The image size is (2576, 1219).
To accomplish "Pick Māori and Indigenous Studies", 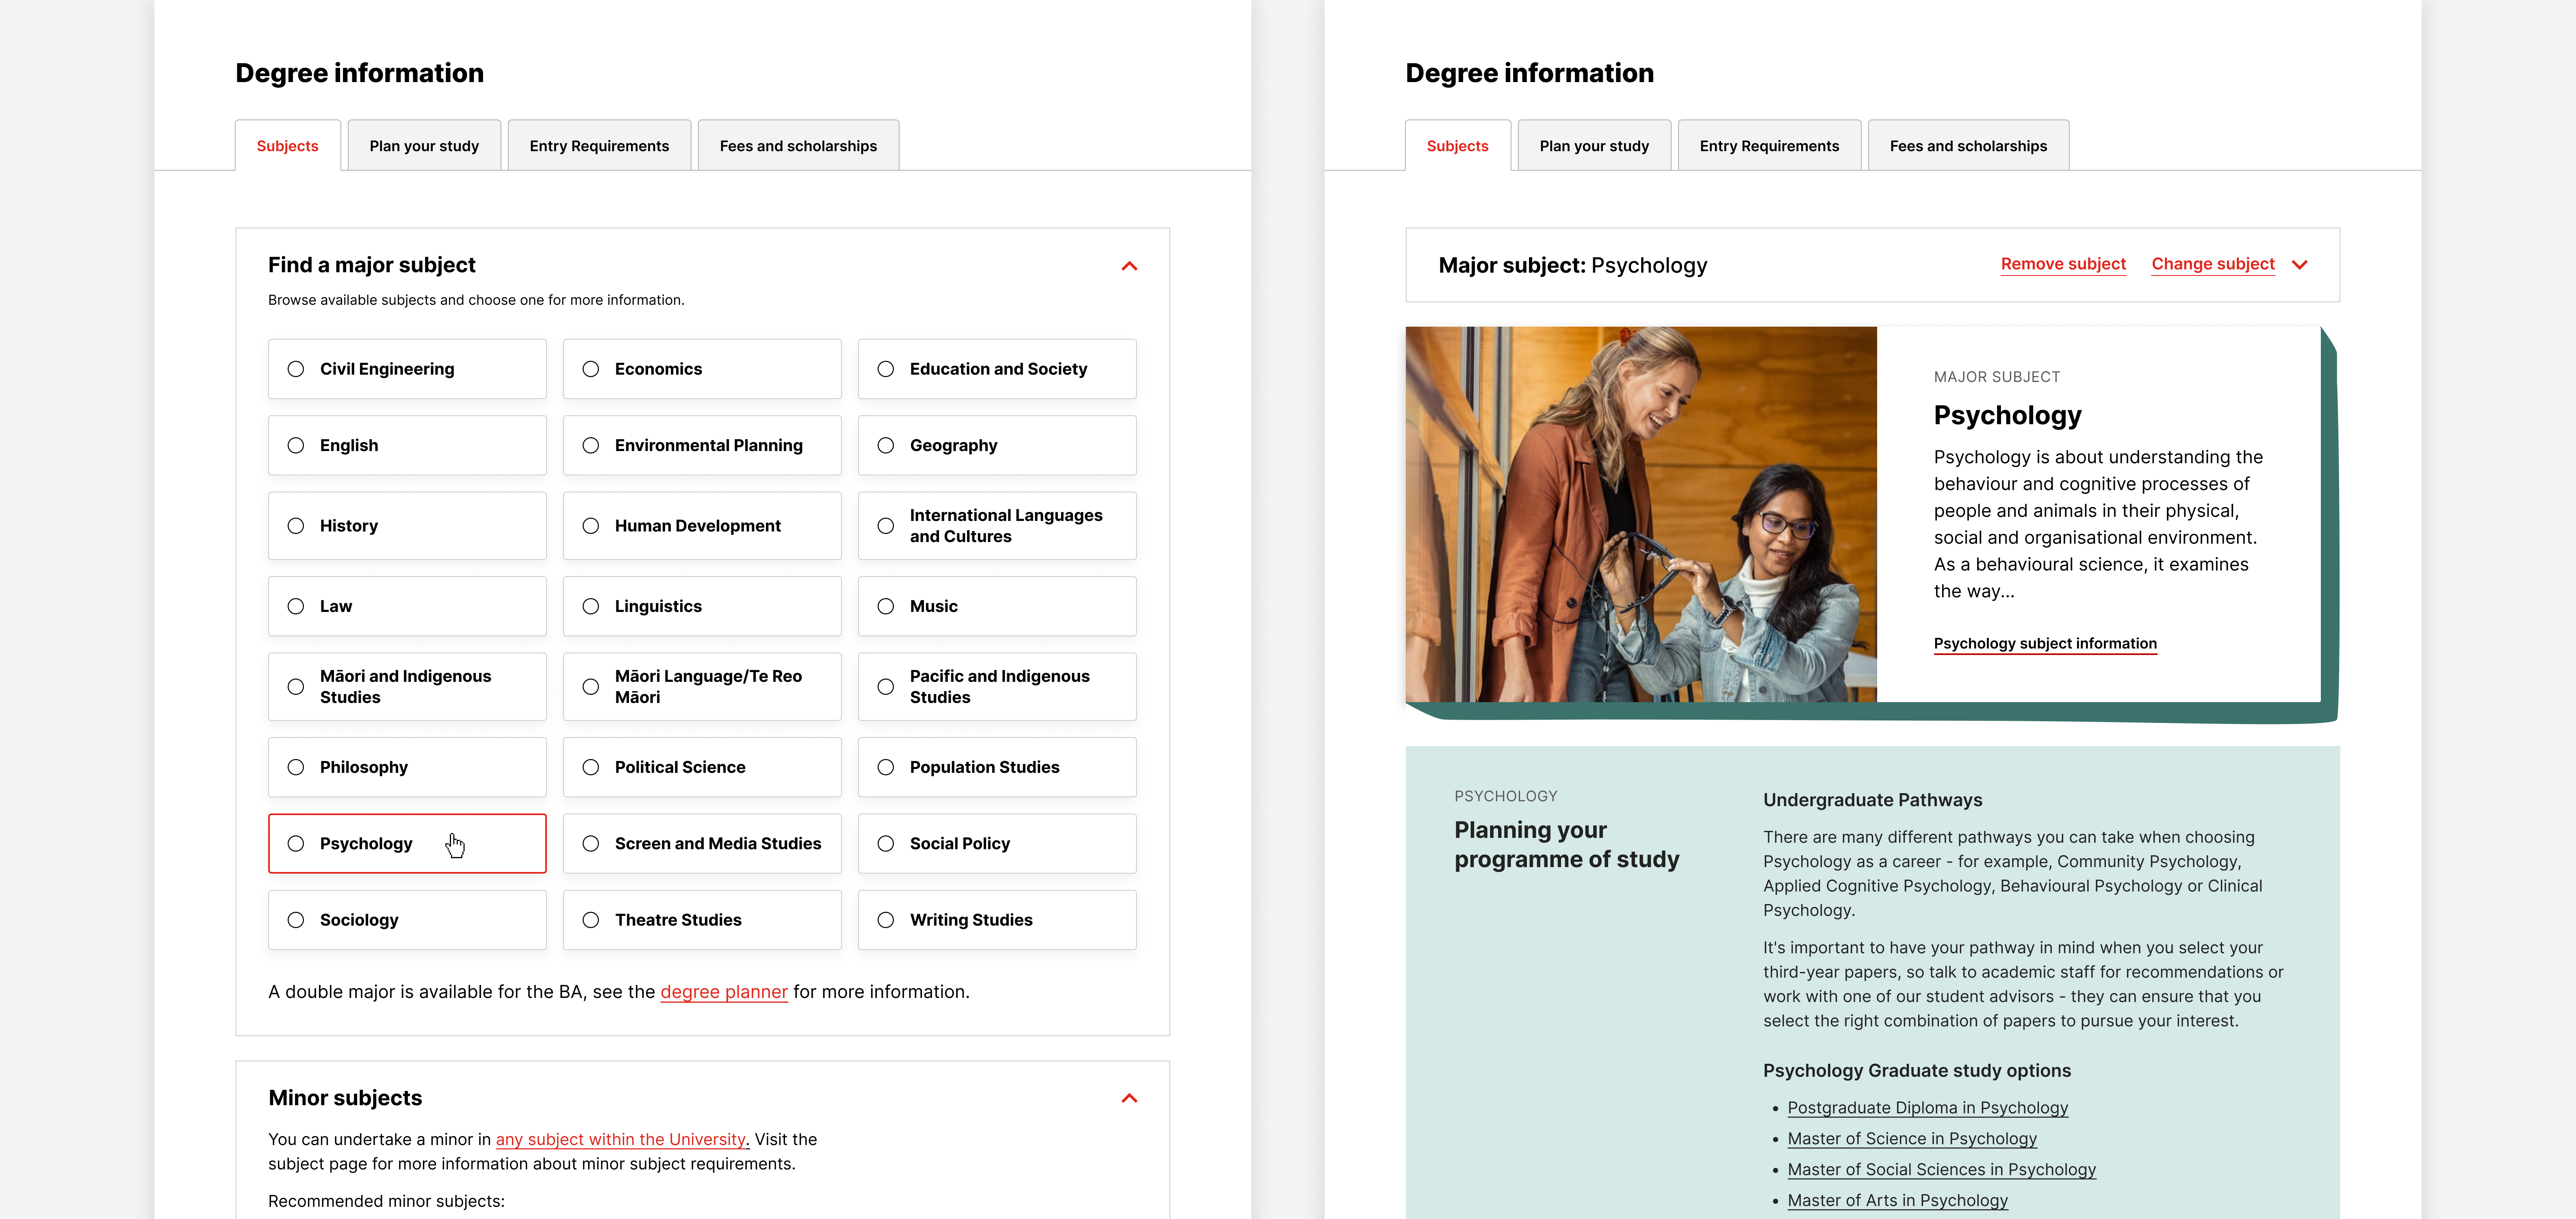I will pyautogui.click(x=407, y=687).
